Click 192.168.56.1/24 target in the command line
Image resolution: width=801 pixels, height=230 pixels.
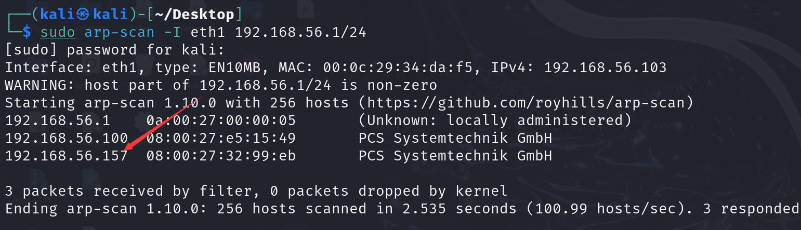(x=301, y=32)
